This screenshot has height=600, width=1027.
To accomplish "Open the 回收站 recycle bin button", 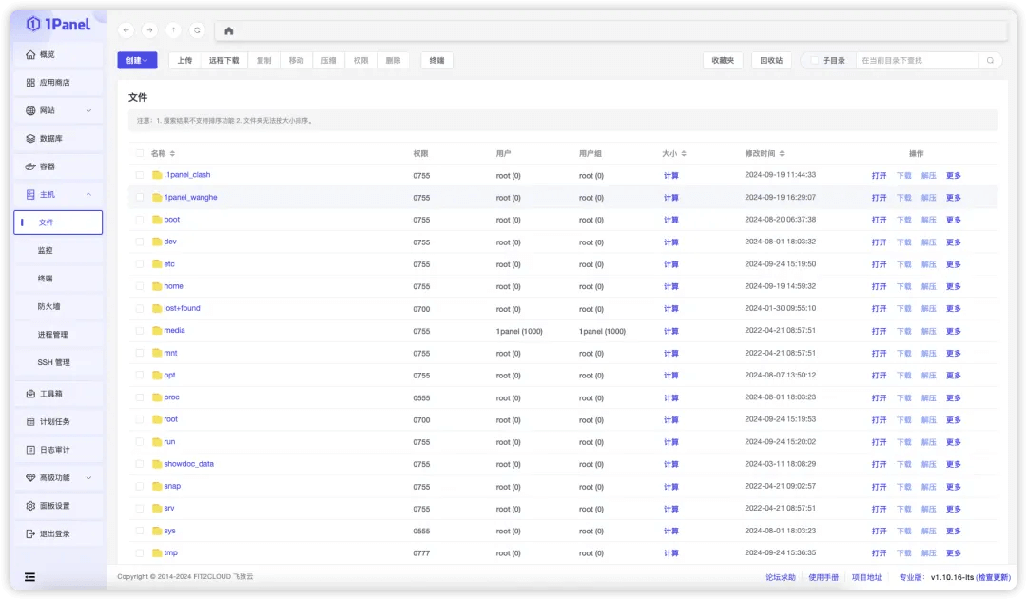I will (771, 60).
